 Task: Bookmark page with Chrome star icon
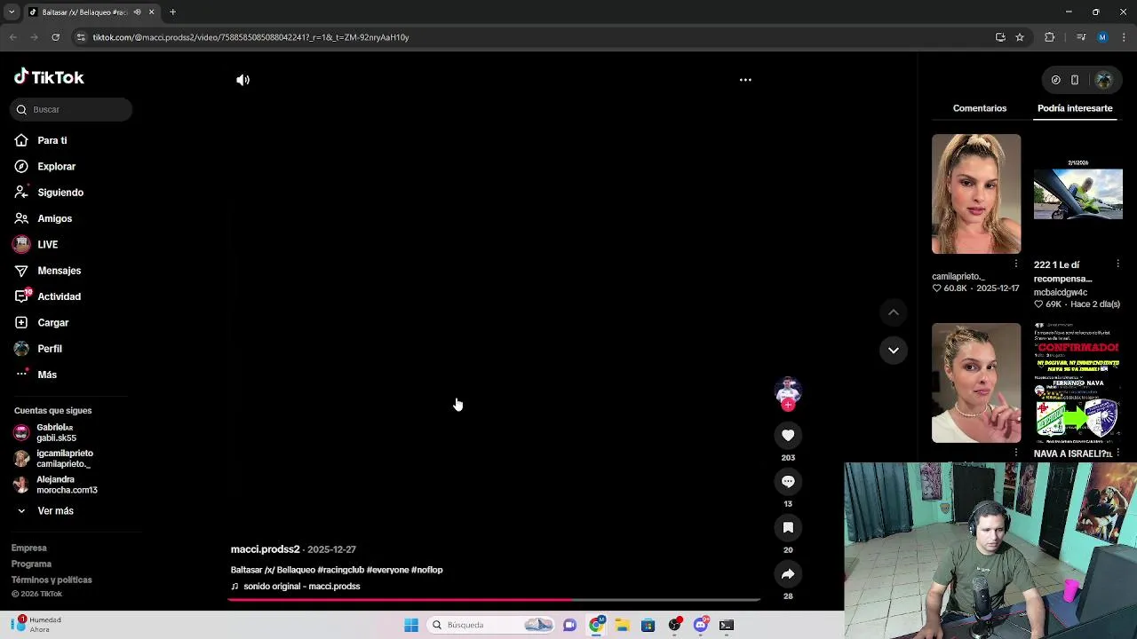(1020, 37)
